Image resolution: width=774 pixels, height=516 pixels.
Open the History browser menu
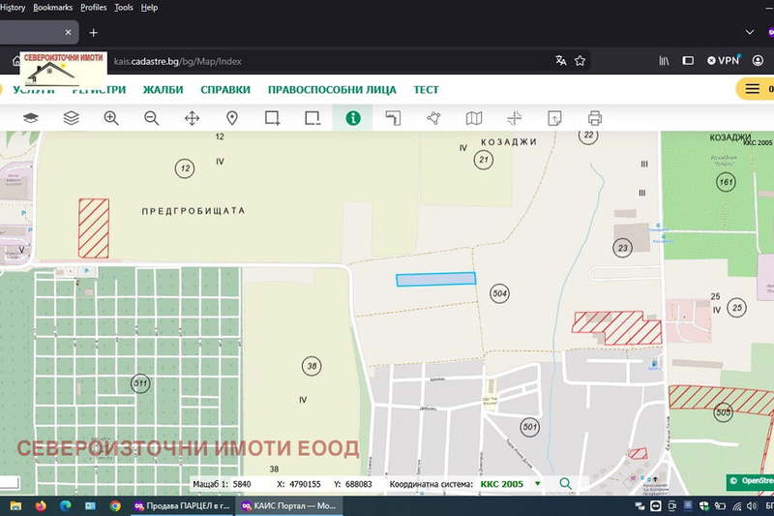point(13,8)
